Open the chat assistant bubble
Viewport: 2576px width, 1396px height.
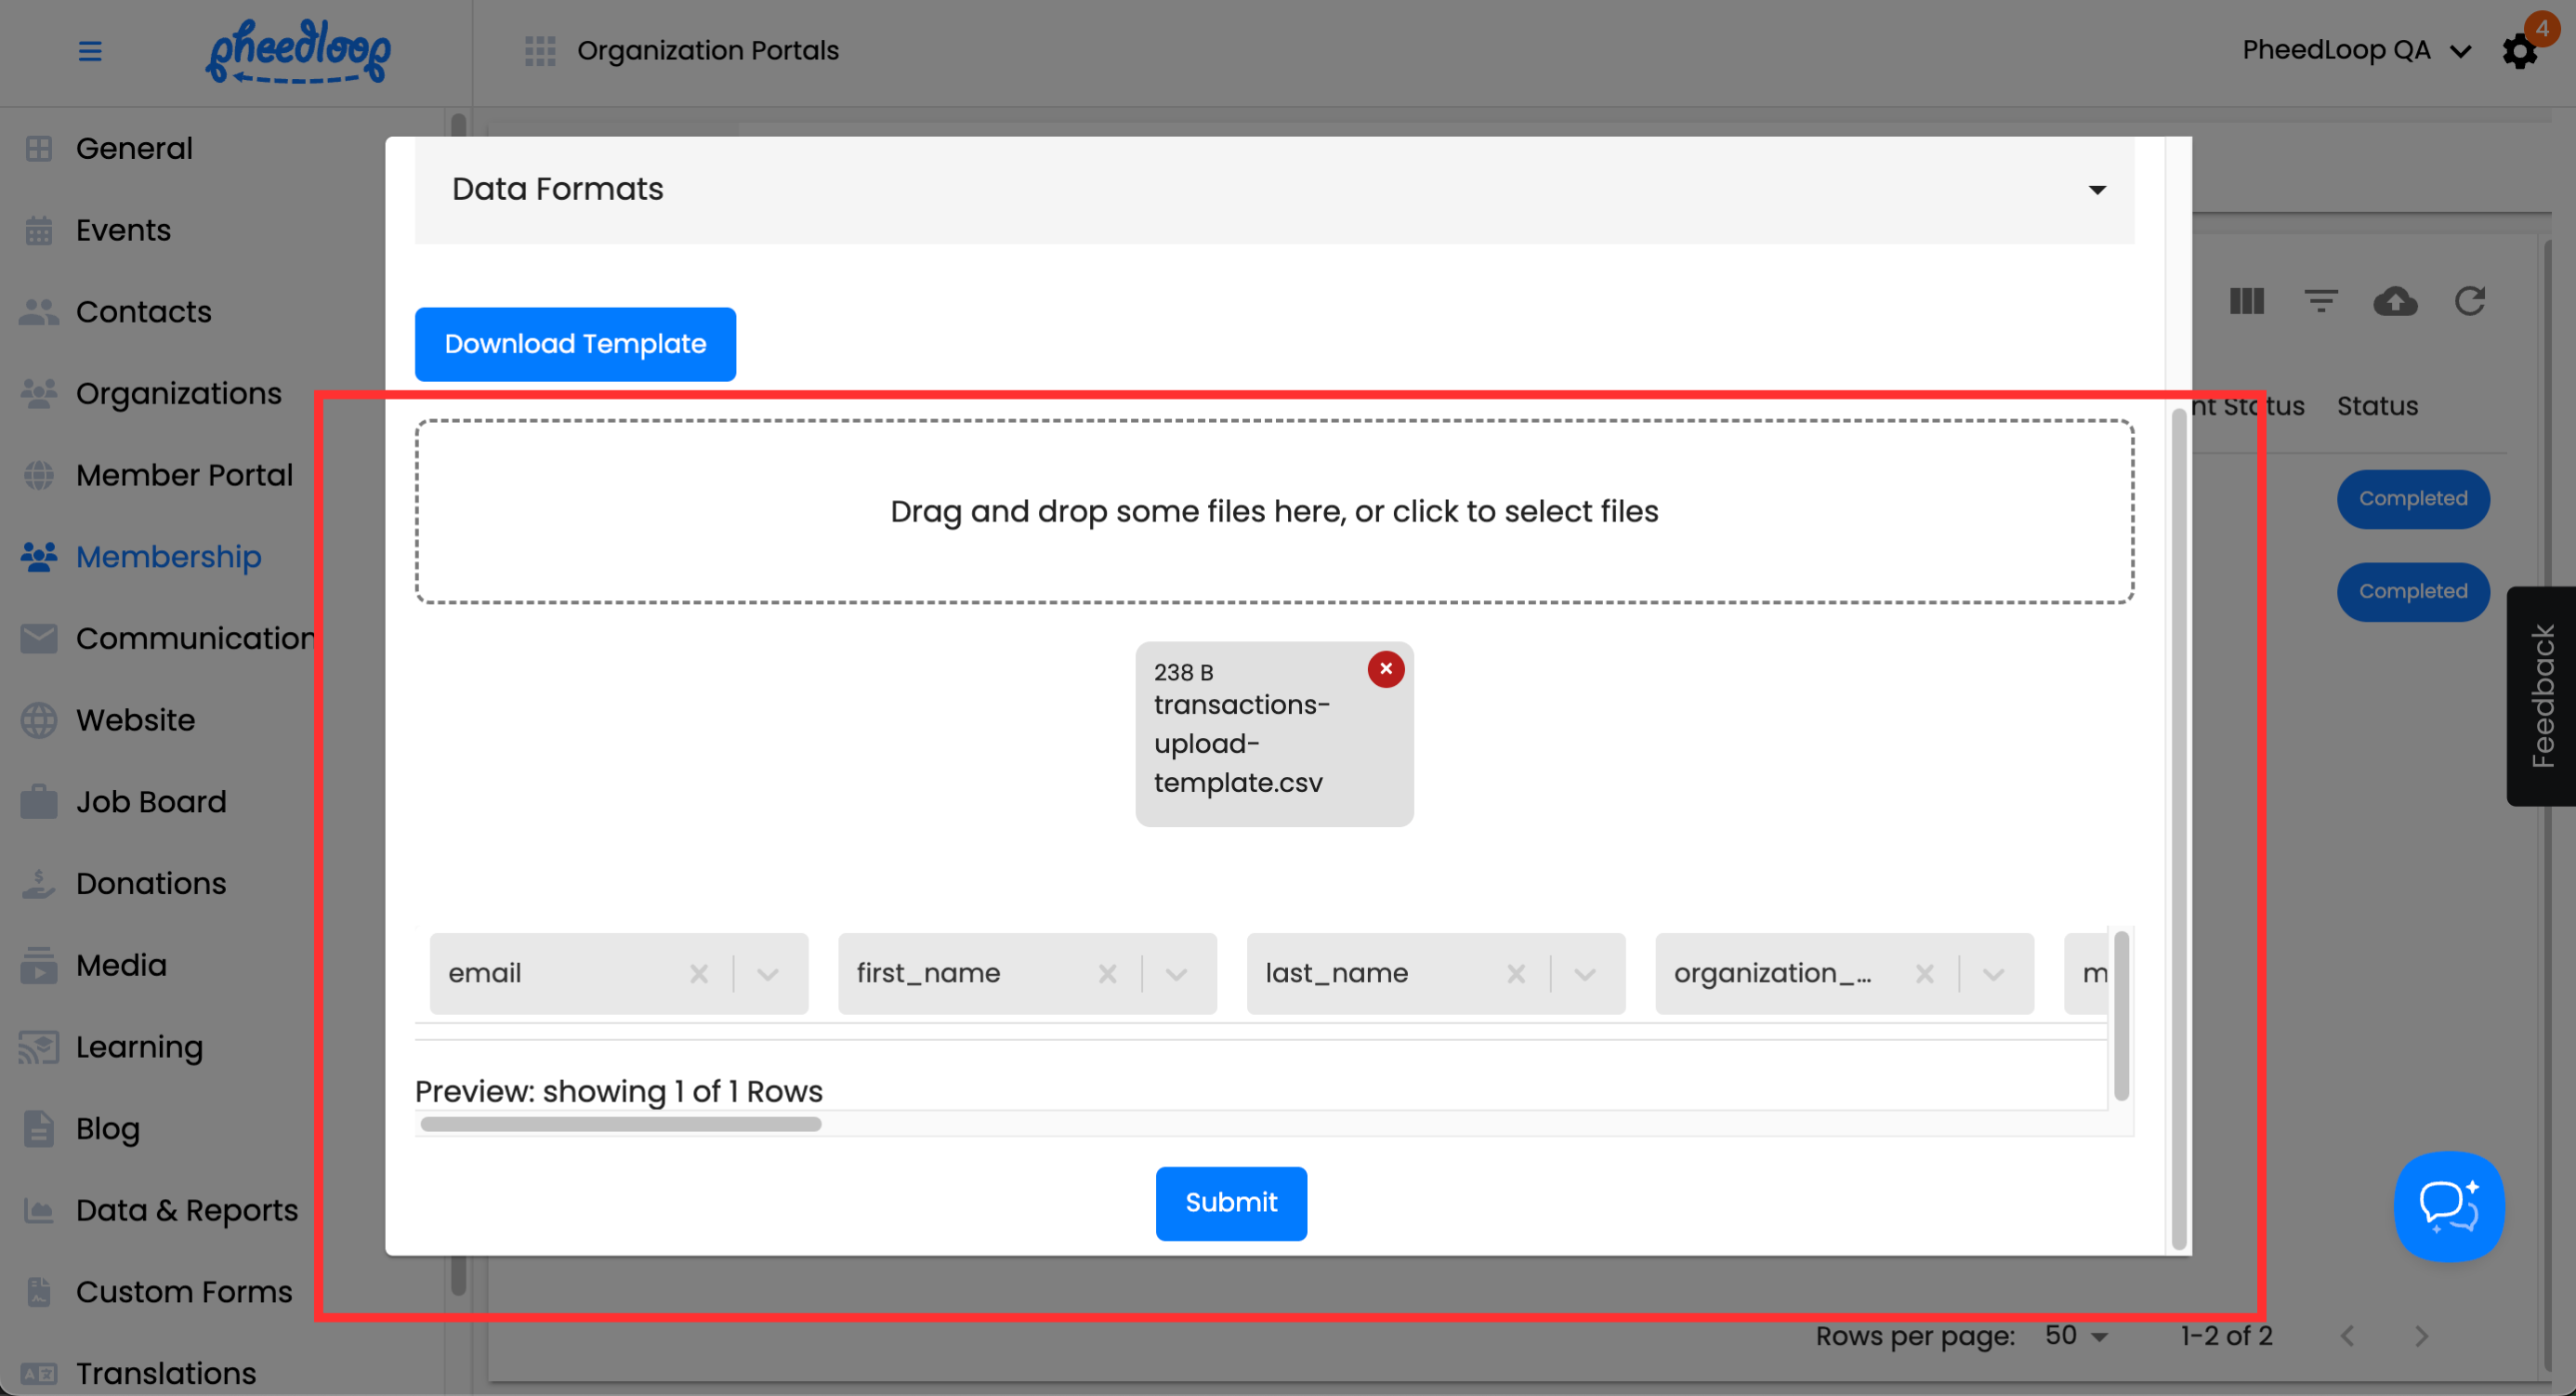(2448, 1206)
